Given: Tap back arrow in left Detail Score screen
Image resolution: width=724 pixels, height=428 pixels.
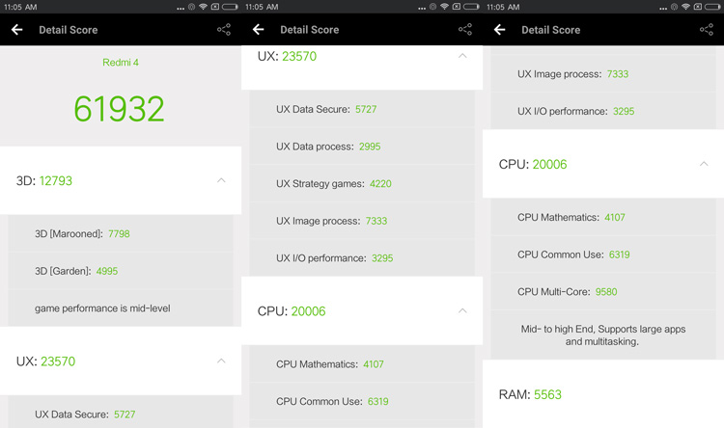Looking at the screenshot, I should [17, 30].
